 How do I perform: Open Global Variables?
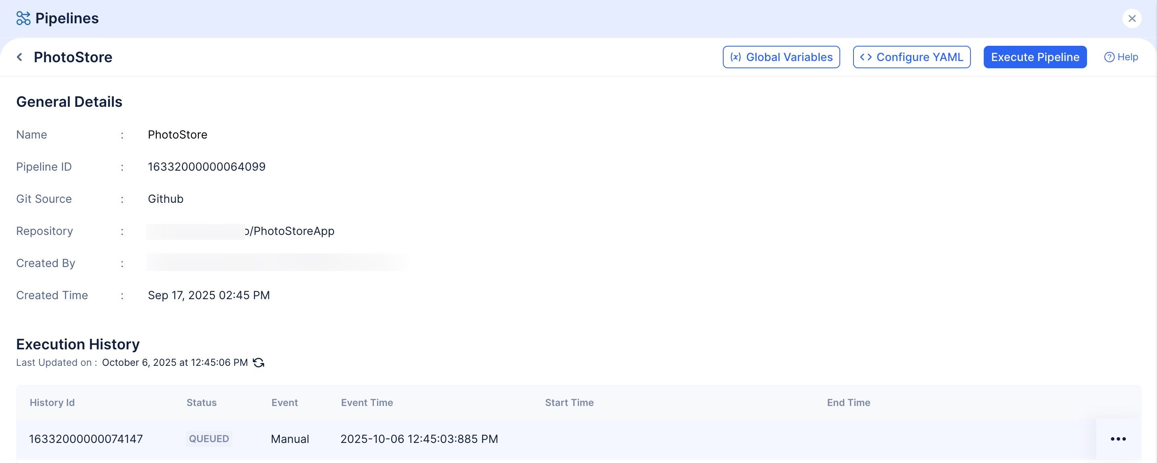(781, 57)
